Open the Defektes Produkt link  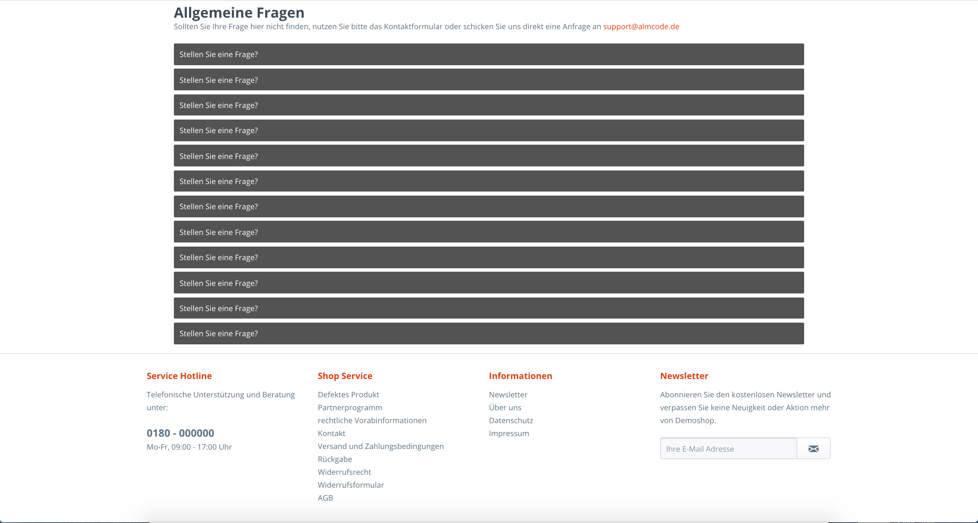tap(348, 395)
